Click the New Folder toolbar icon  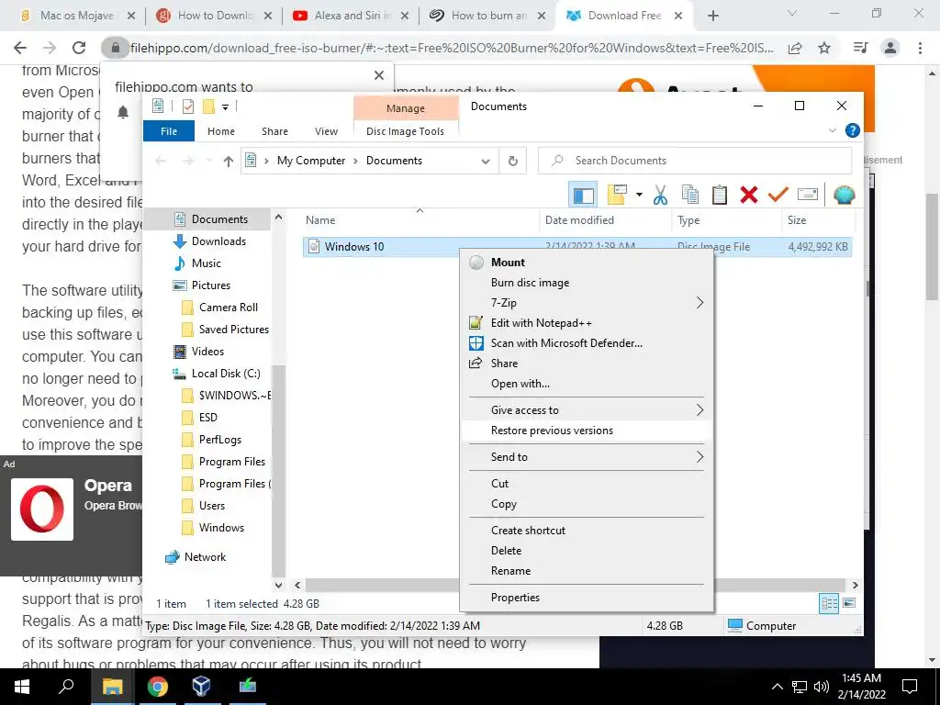616,195
